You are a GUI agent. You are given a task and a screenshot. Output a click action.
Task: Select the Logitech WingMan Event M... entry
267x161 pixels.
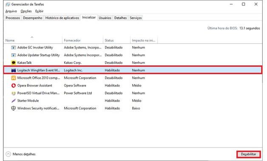coord(133,70)
